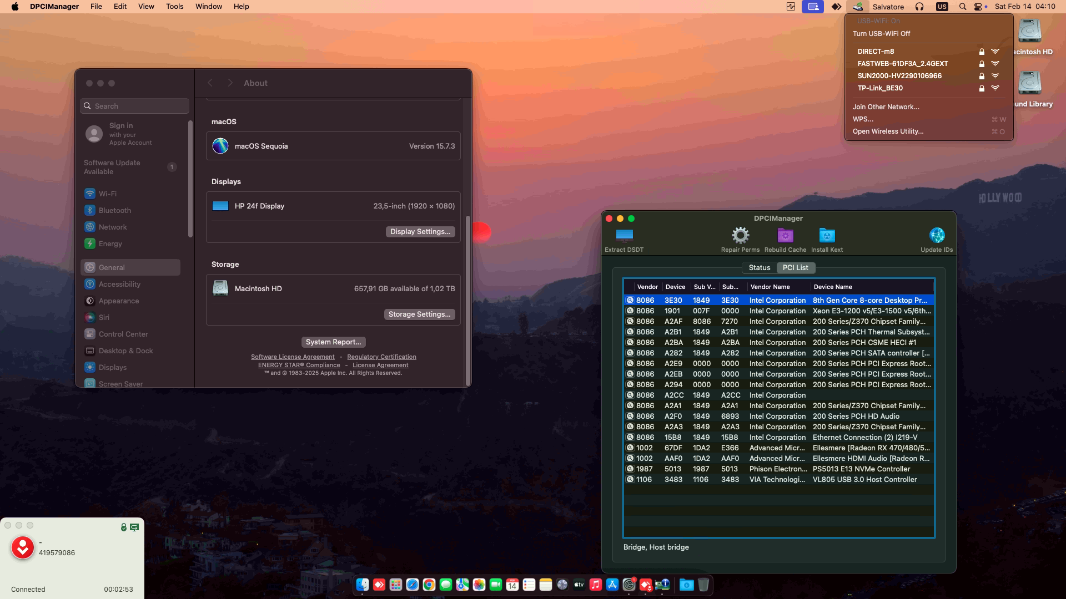The width and height of the screenshot is (1066, 599).
Task: Click US input source in menu bar
Action: [942, 7]
